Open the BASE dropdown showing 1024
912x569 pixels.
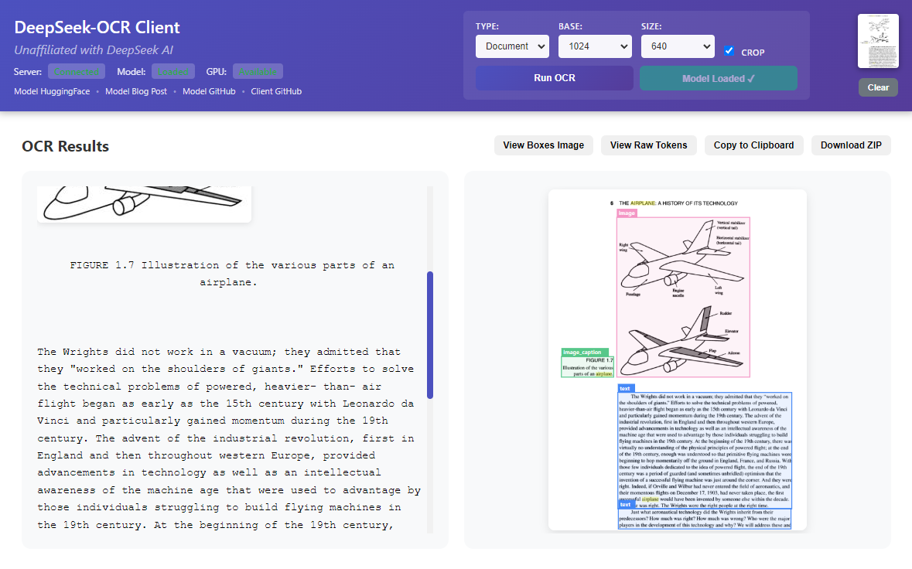(x=595, y=46)
